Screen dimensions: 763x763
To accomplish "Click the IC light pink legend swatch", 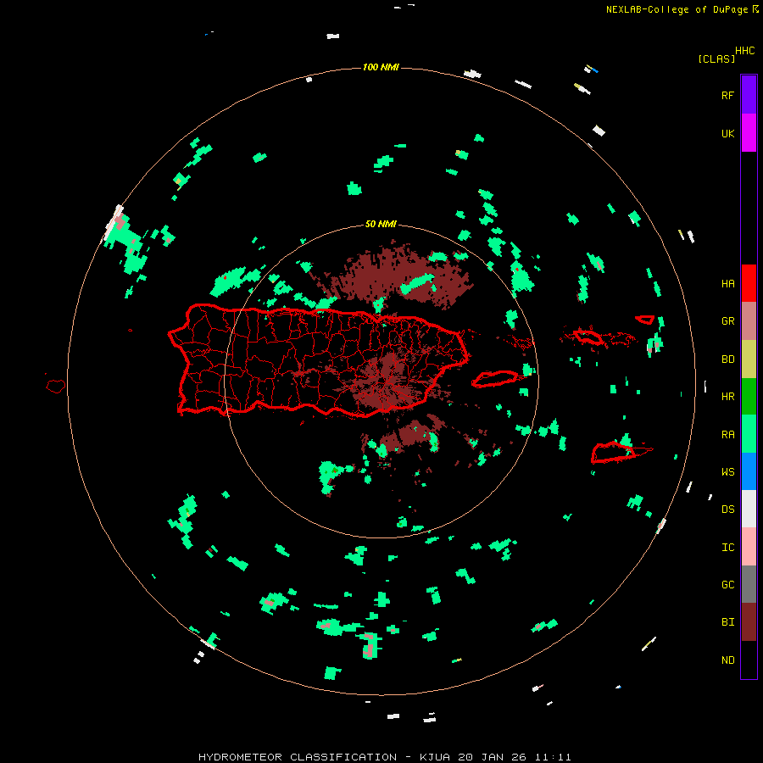I will [749, 547].
